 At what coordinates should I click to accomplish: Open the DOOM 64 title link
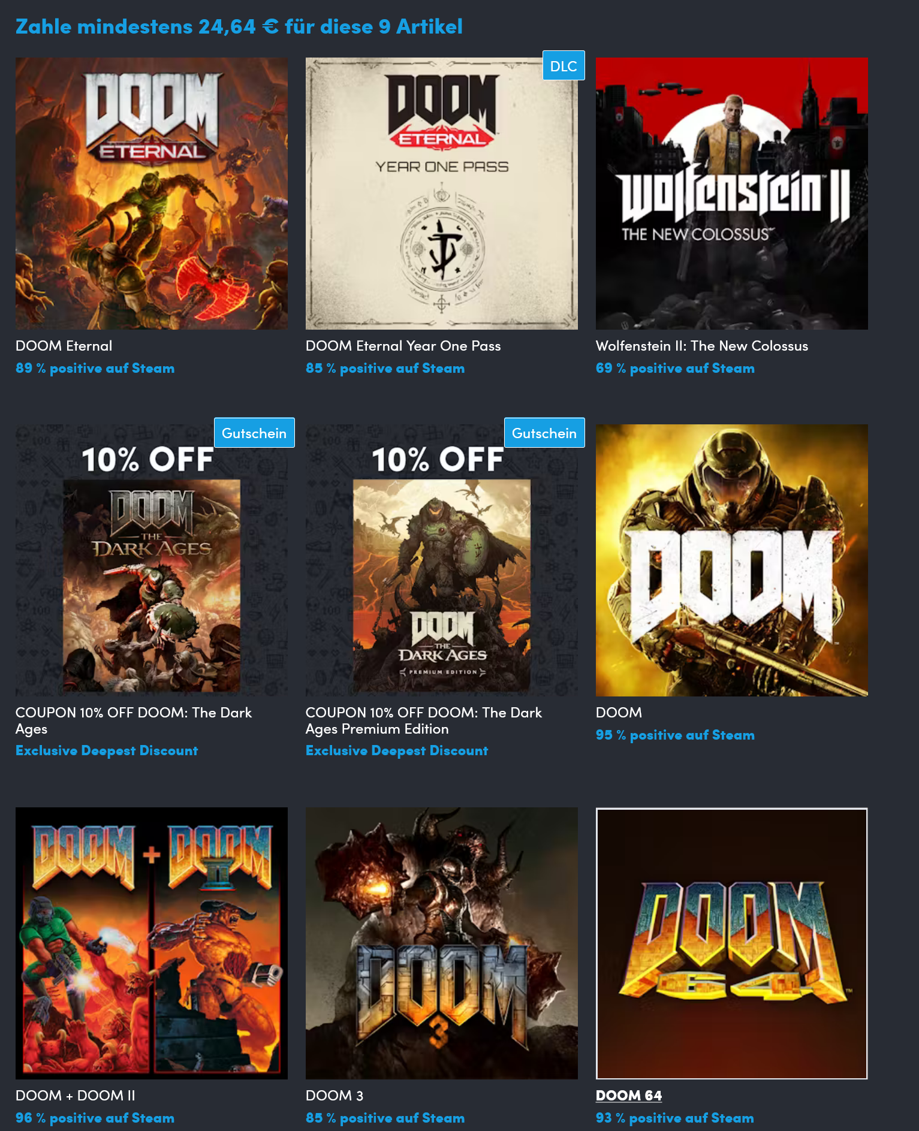coord(629,1096)
